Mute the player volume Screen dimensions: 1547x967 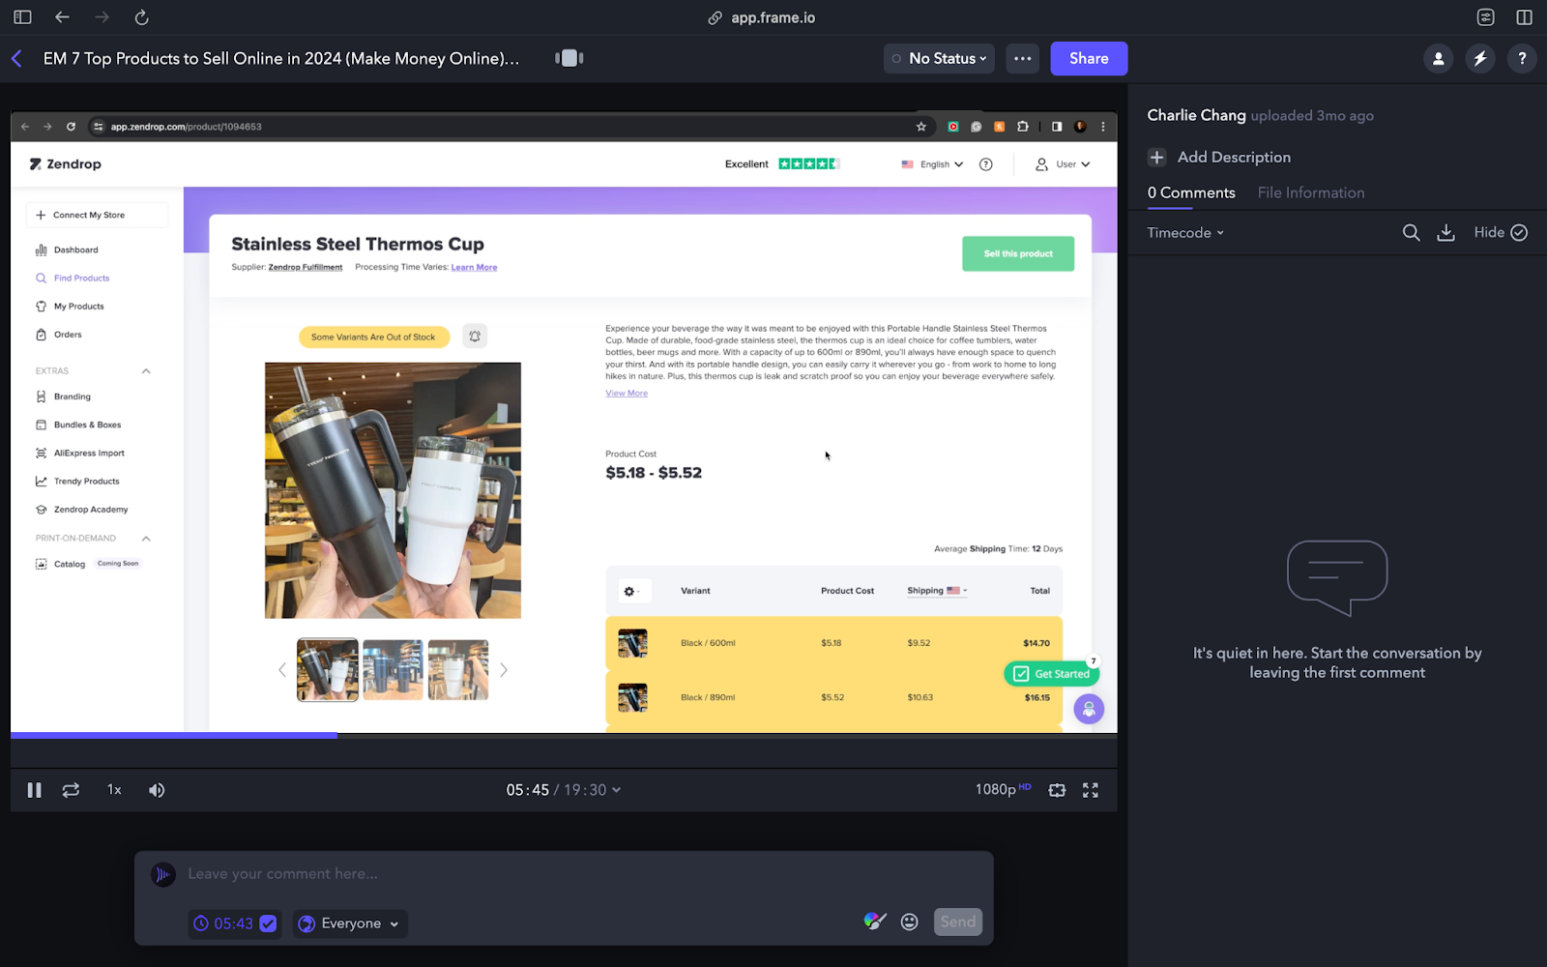[157, 790]
